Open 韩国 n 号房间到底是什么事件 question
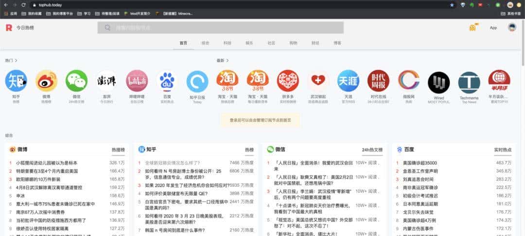The width and height of the screenshot is (525, 236). (175, 230)
